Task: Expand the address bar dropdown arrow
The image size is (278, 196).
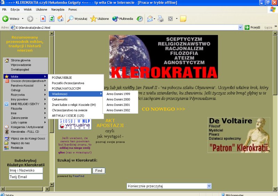Action: 240,27
